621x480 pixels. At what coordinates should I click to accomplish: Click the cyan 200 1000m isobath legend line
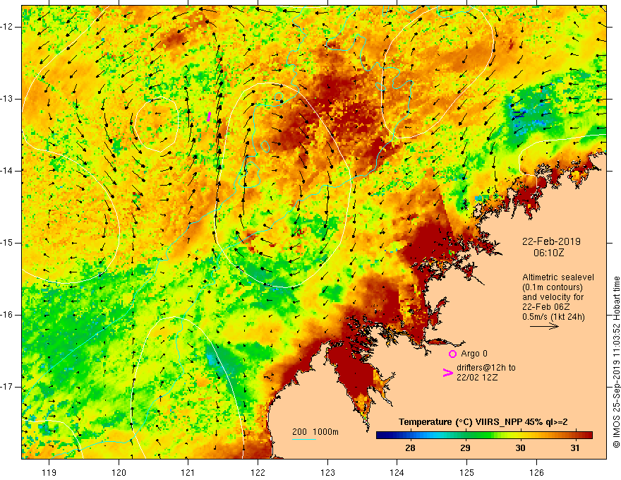304,439
